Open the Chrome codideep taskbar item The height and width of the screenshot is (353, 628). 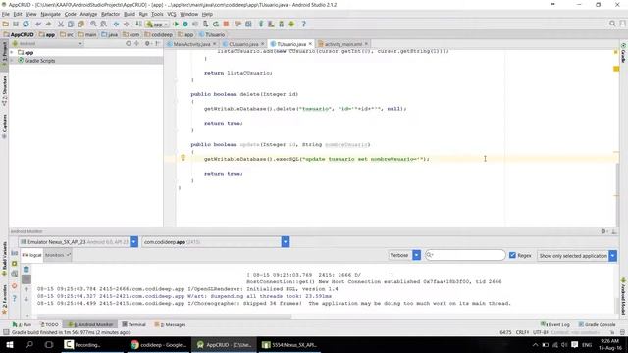click(159, 345)
